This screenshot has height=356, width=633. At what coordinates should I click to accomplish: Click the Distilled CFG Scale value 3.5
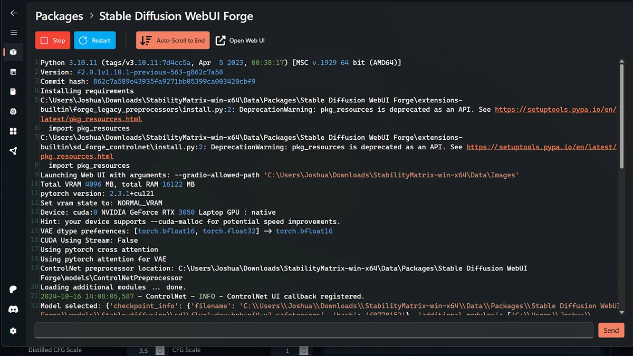[143, 351]
